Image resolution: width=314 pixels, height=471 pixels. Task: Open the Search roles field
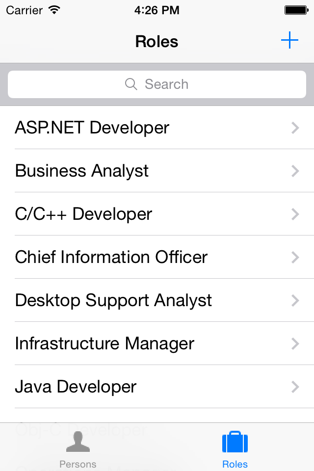[x=157, y=84]
